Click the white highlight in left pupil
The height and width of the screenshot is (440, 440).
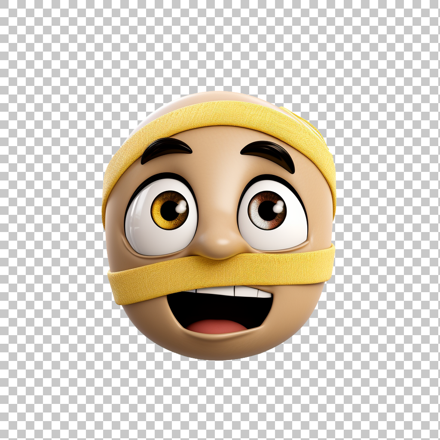tap(181, 208)
